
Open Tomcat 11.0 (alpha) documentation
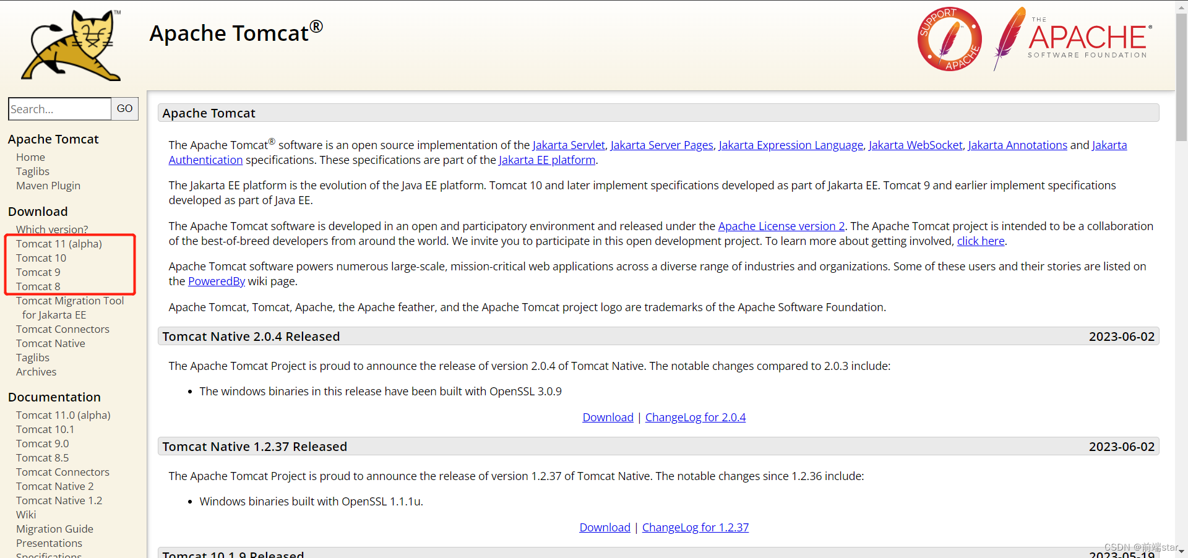(63, 415)
